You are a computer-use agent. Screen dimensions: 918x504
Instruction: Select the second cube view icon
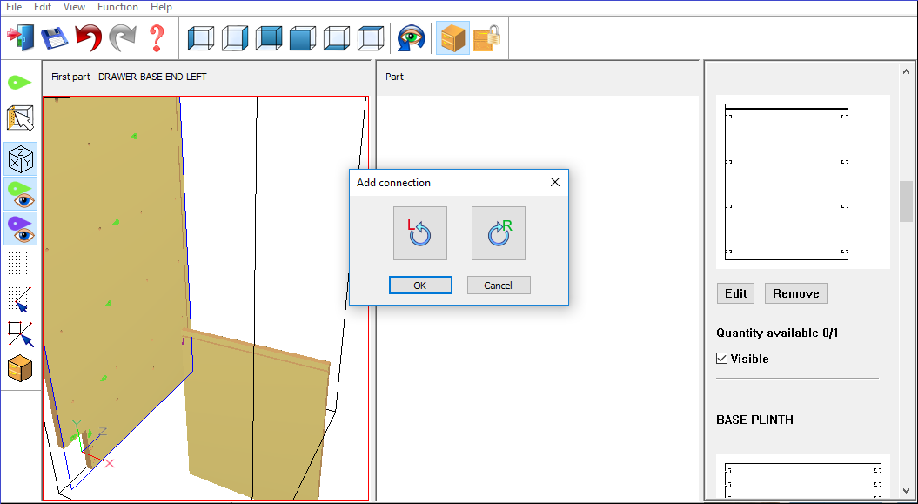[235, 38]
